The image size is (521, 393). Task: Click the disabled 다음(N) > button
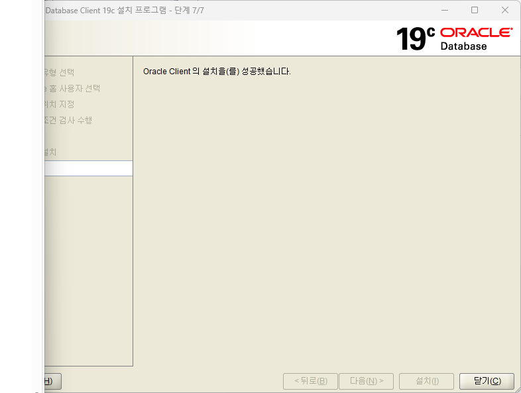[366, 381]
